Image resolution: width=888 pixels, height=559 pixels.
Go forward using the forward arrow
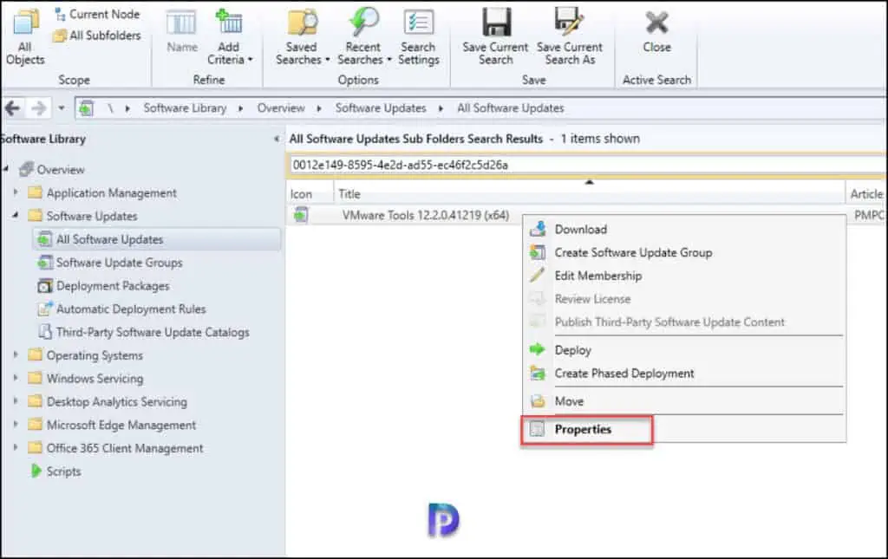pyautogui.click(x=38, y=107)
